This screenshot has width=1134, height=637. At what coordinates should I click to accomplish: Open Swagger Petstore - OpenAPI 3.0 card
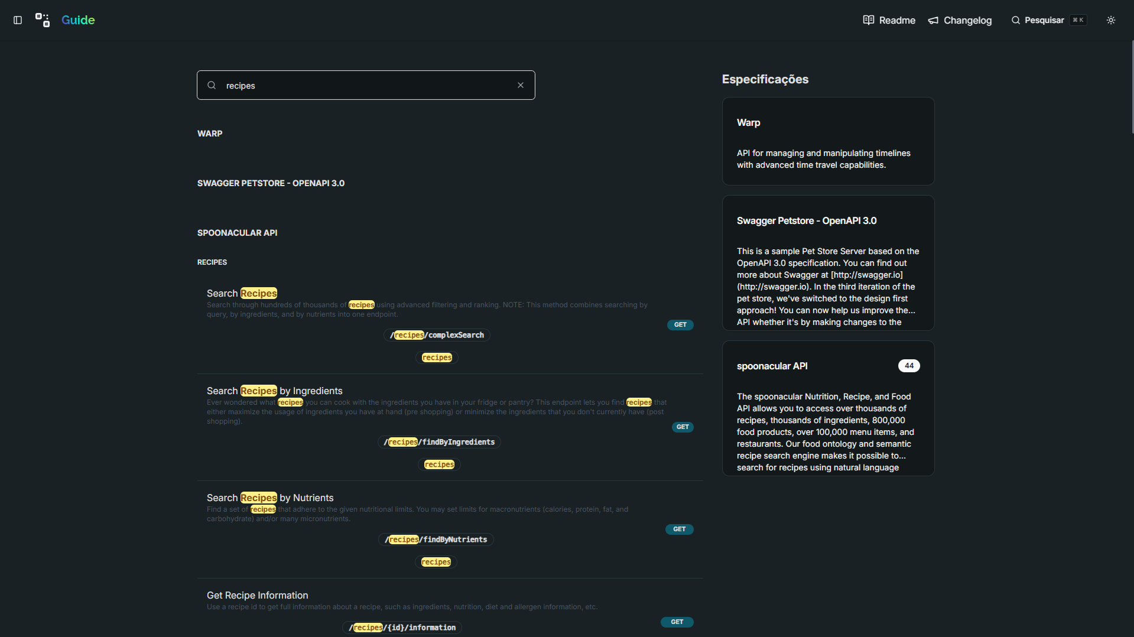(828, 263)
